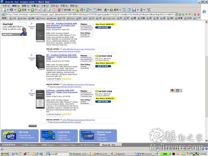Add the $839.99 HP desktop to the cart
Image resolution: width=208 pixels, height=156 pixels.
click(x=103, y=27)
